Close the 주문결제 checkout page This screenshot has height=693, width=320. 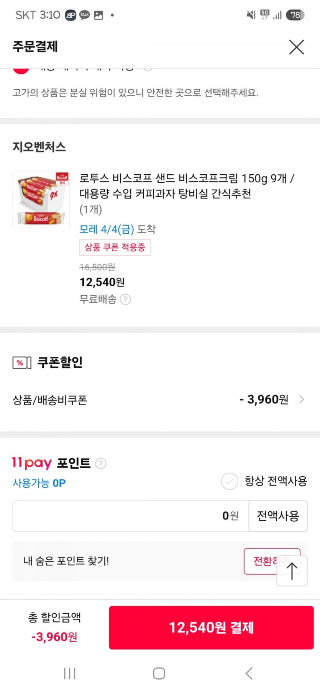296,47
